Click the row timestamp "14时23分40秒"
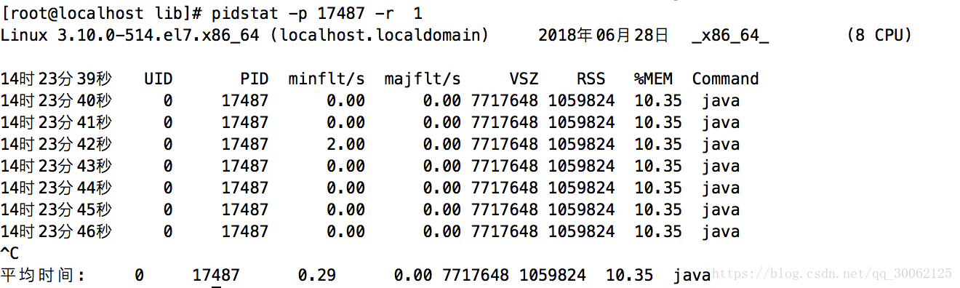The height and width of the screenshot is (288, 960). [x=56, y=100]
